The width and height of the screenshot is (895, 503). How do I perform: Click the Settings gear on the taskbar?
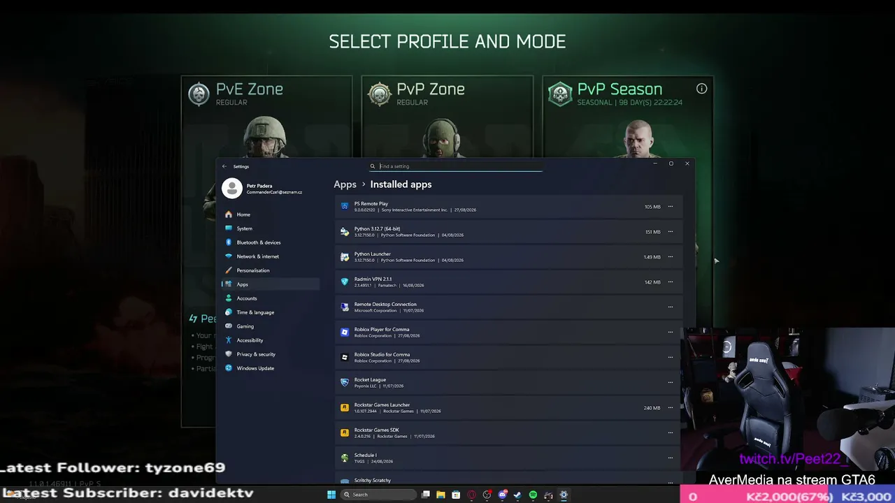coord(564,495)
